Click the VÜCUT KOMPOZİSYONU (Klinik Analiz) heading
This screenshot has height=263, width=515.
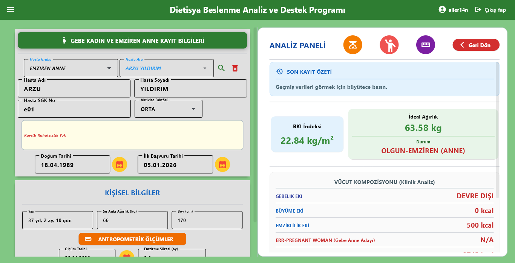tap(385, 182)
